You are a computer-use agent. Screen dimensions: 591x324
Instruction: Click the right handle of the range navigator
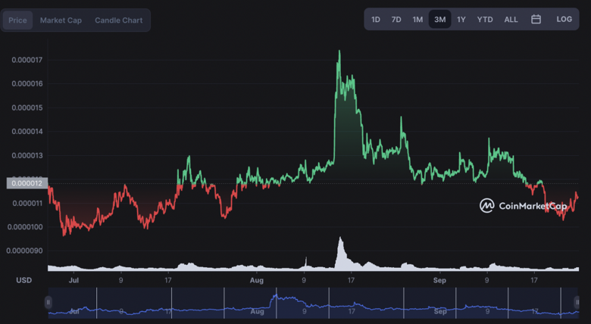click(580, 302)
